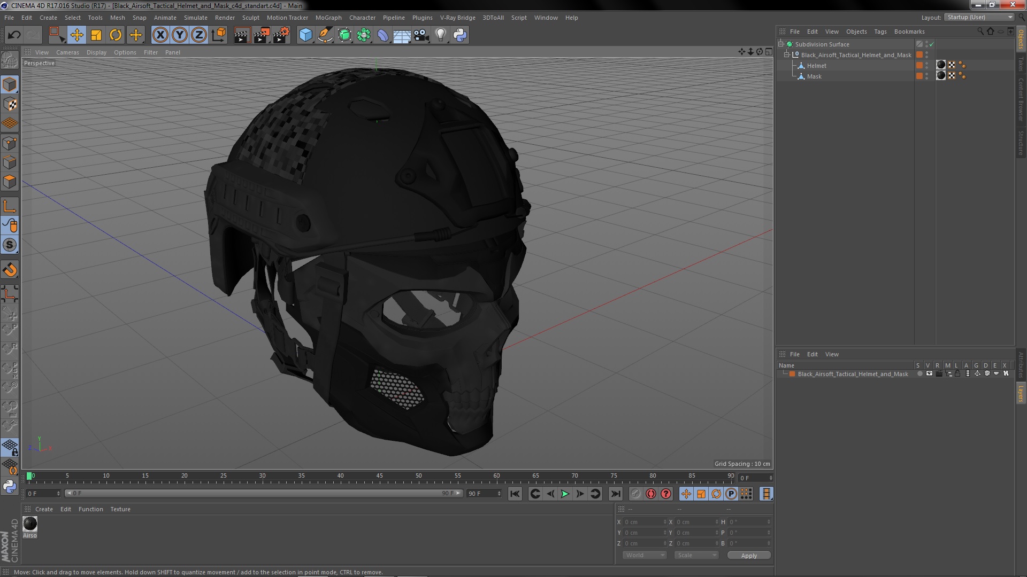
Task: Toggle Z axis lock
Action: tap(199, 35)
